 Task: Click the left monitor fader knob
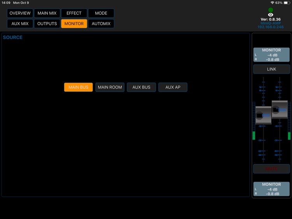pyautogui.click(x=263, y=115)
